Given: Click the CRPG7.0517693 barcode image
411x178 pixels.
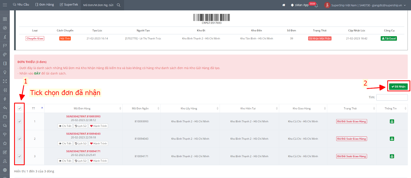Looking at the screenshot, I should tap(211, 17).
